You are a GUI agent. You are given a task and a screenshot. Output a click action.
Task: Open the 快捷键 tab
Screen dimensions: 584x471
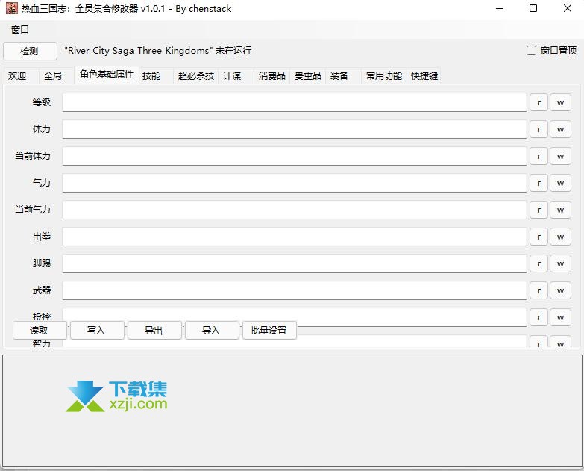click(x=424, y=76)
